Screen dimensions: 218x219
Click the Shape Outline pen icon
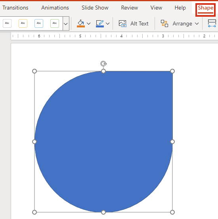point(100,23)
